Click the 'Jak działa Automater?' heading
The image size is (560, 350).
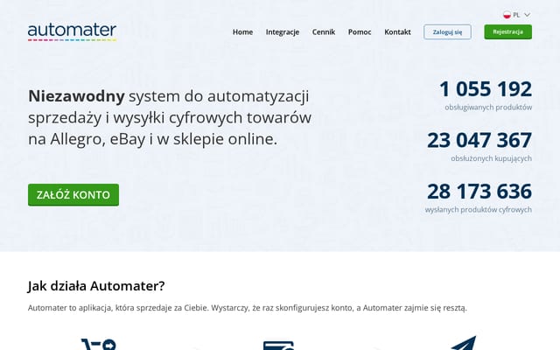click(96, 286)
